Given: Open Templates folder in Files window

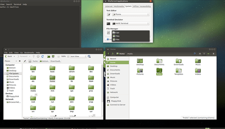Looking at the screenshot, I should 179,72.
